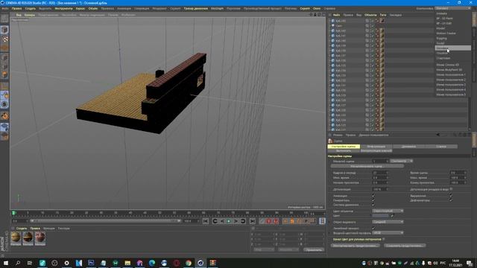Viewport: 477px width, 268px height.
Task: Toggle the Position keyframe icon
Action: [285, 221]
